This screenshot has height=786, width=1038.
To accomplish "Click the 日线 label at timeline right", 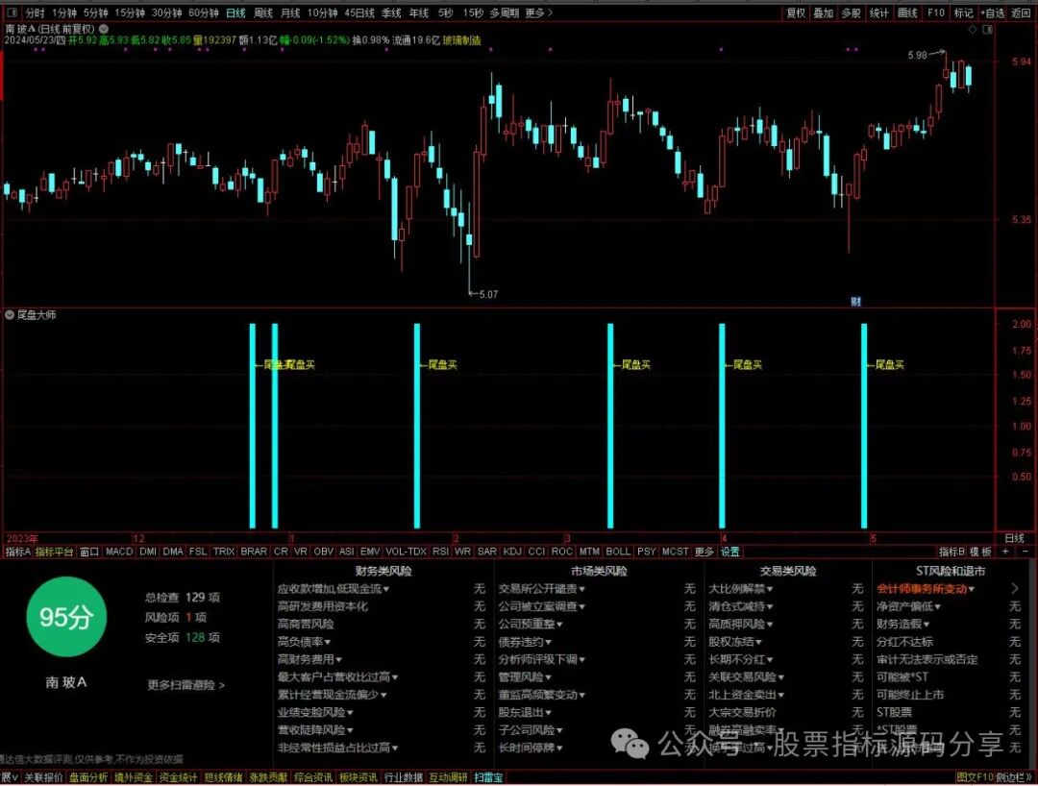I will (1014, 538).
